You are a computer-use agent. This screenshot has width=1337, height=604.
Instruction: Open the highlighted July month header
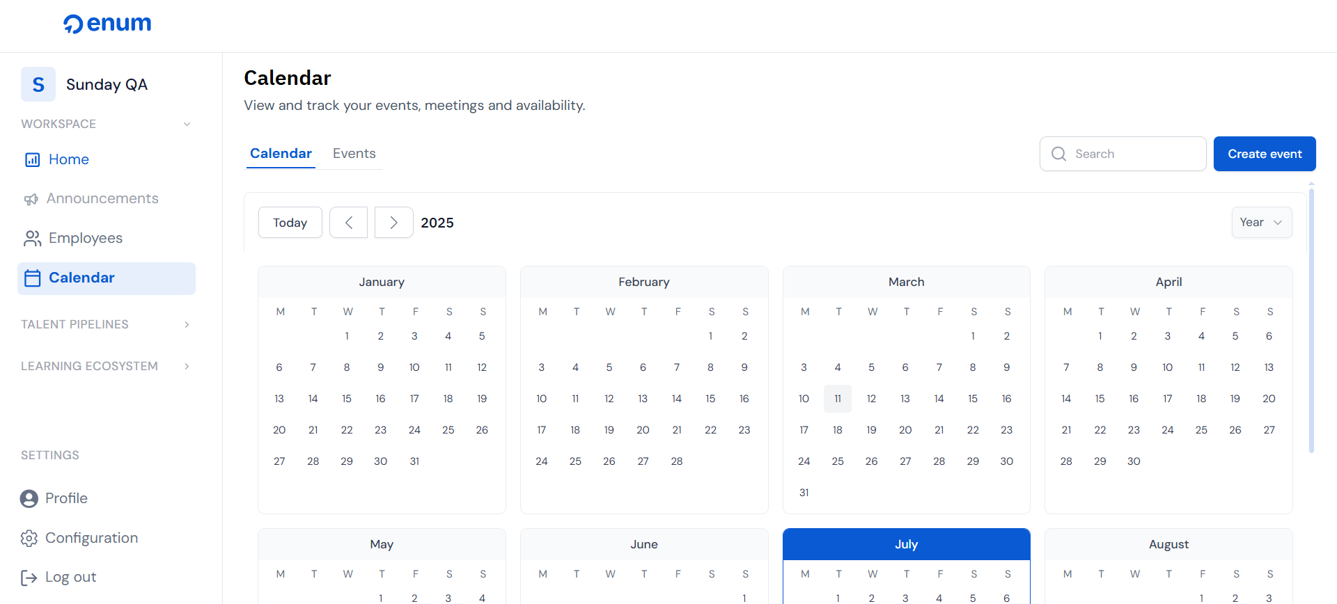point(907,544)
